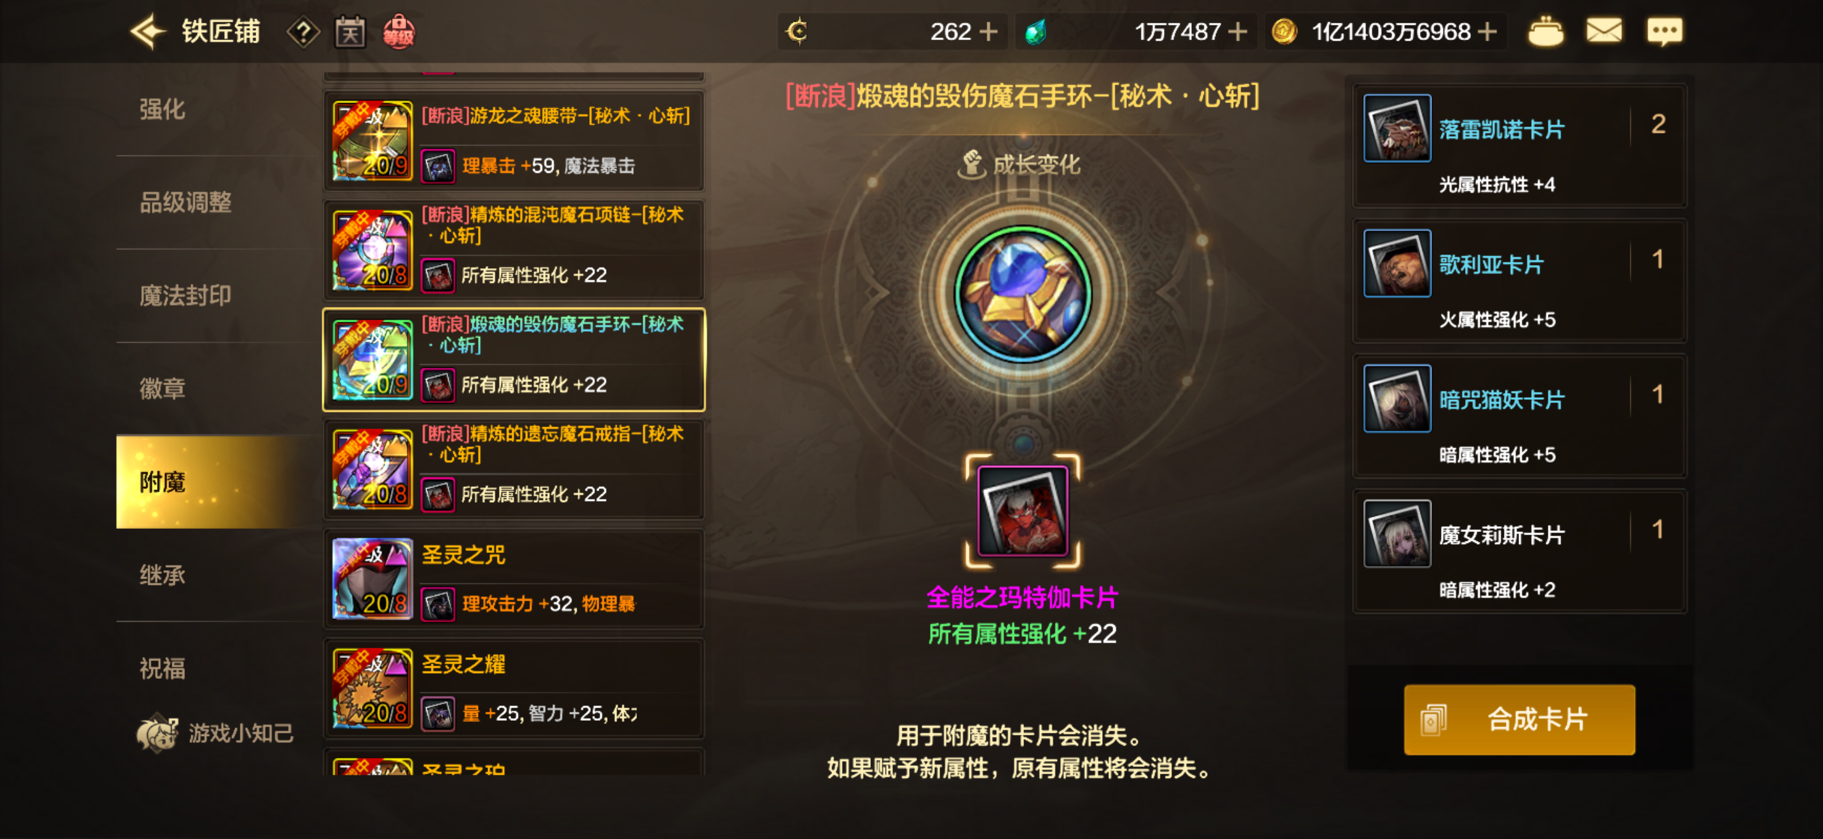1823x839 pixels.
Task: Open the pouch bag icon in top bar
Action: click(x=1546, y=32)
